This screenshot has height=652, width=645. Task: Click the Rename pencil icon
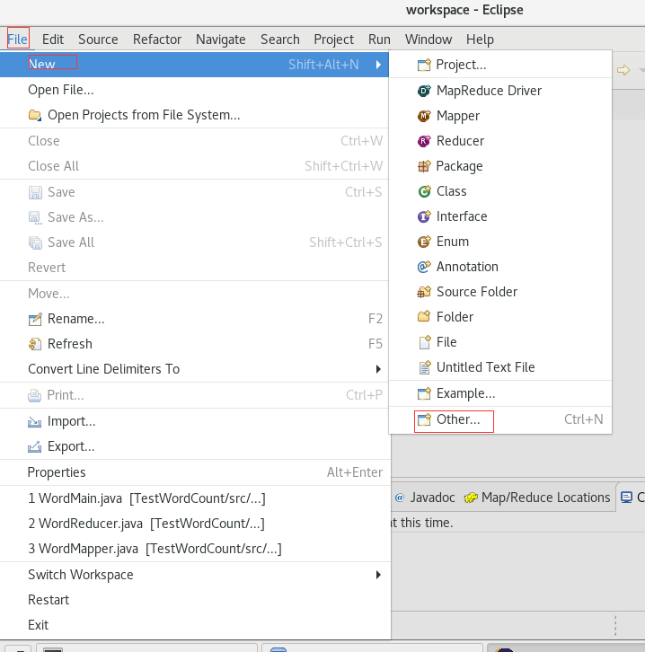coord(35,319)
